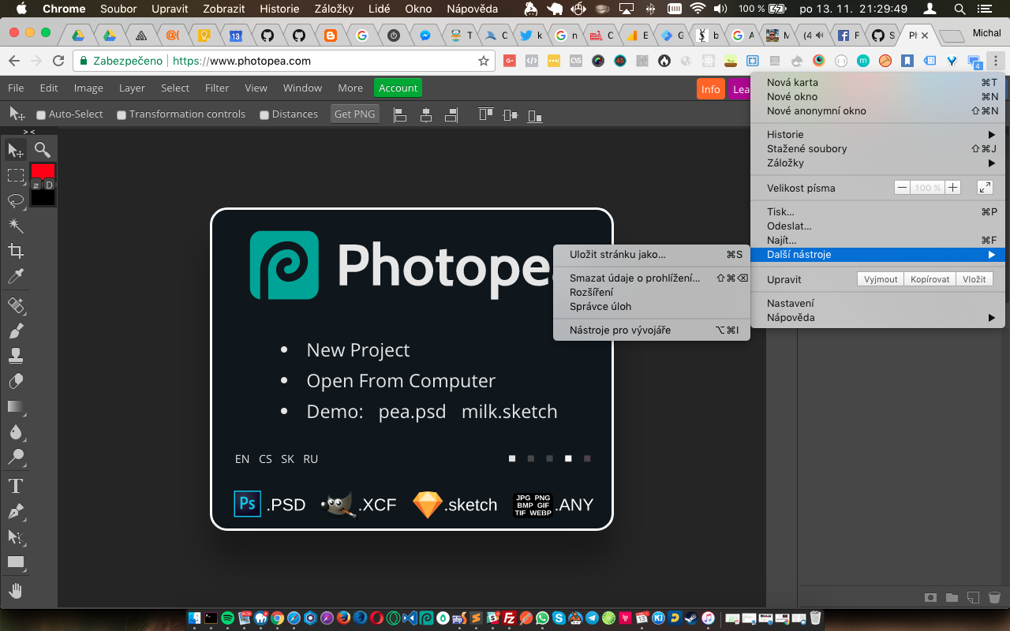Enable the Distances checkbox
The width and height of the screenshot is (1010, 631).
point(264,114)
